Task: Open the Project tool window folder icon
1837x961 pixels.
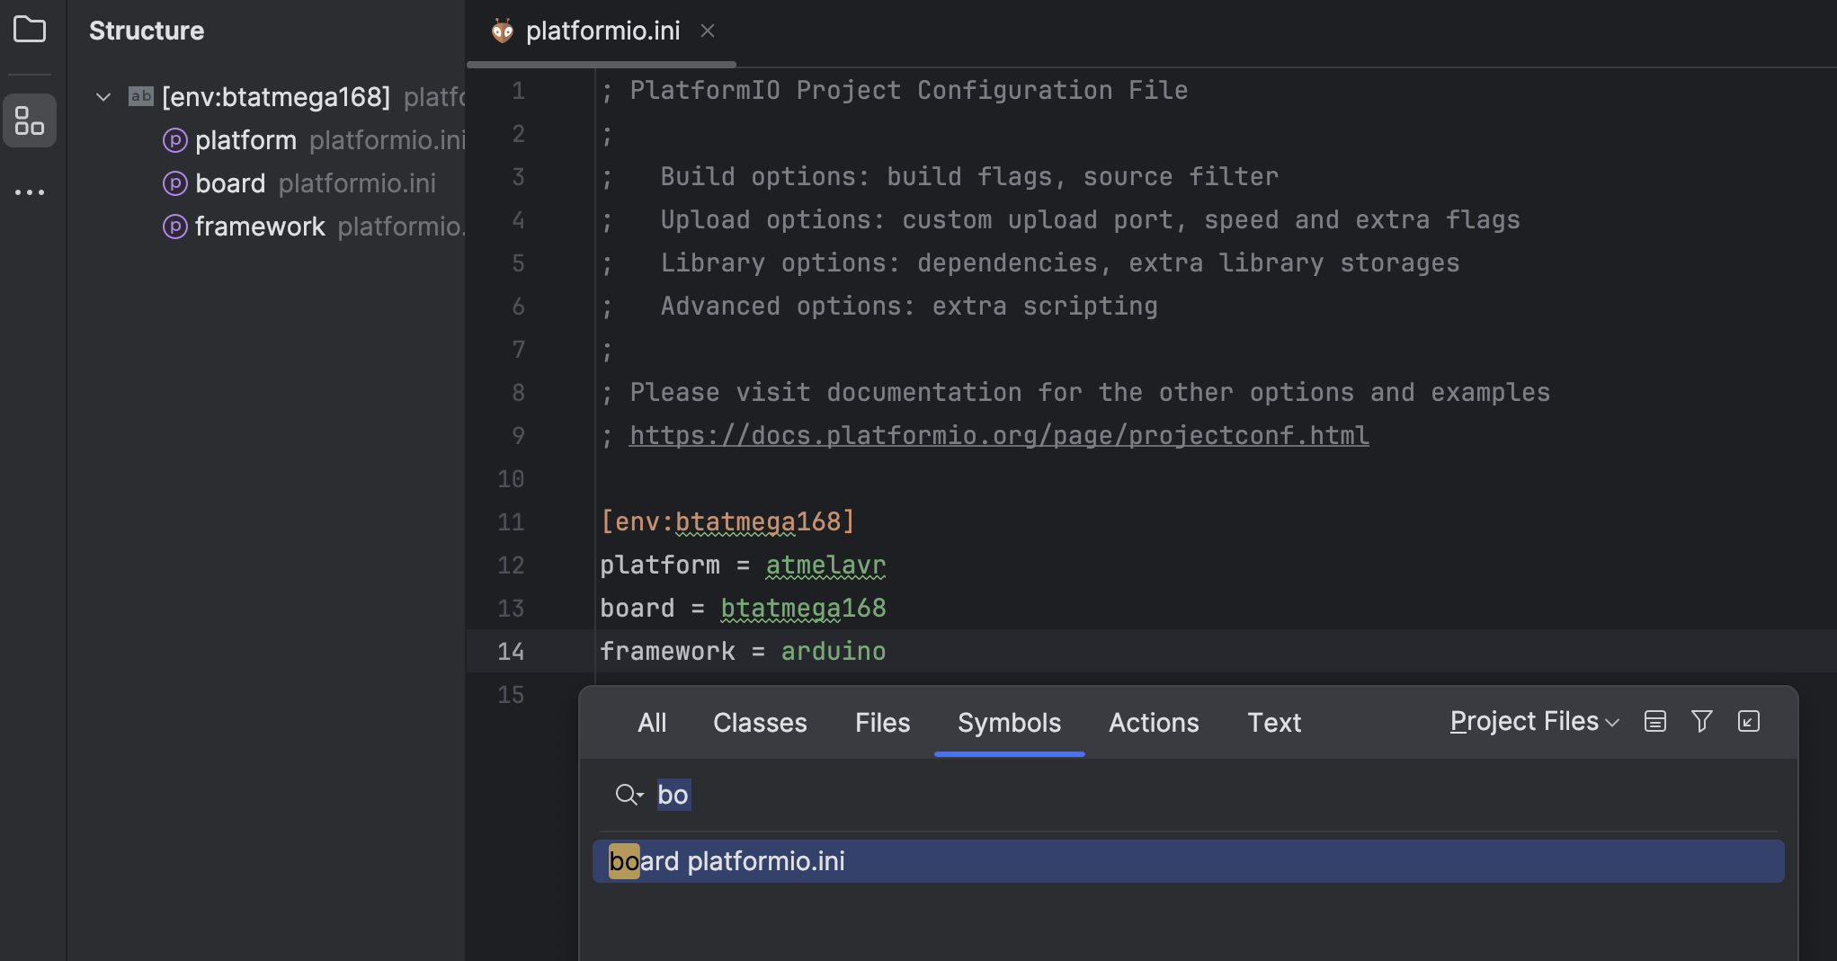Action: [30, 30]
